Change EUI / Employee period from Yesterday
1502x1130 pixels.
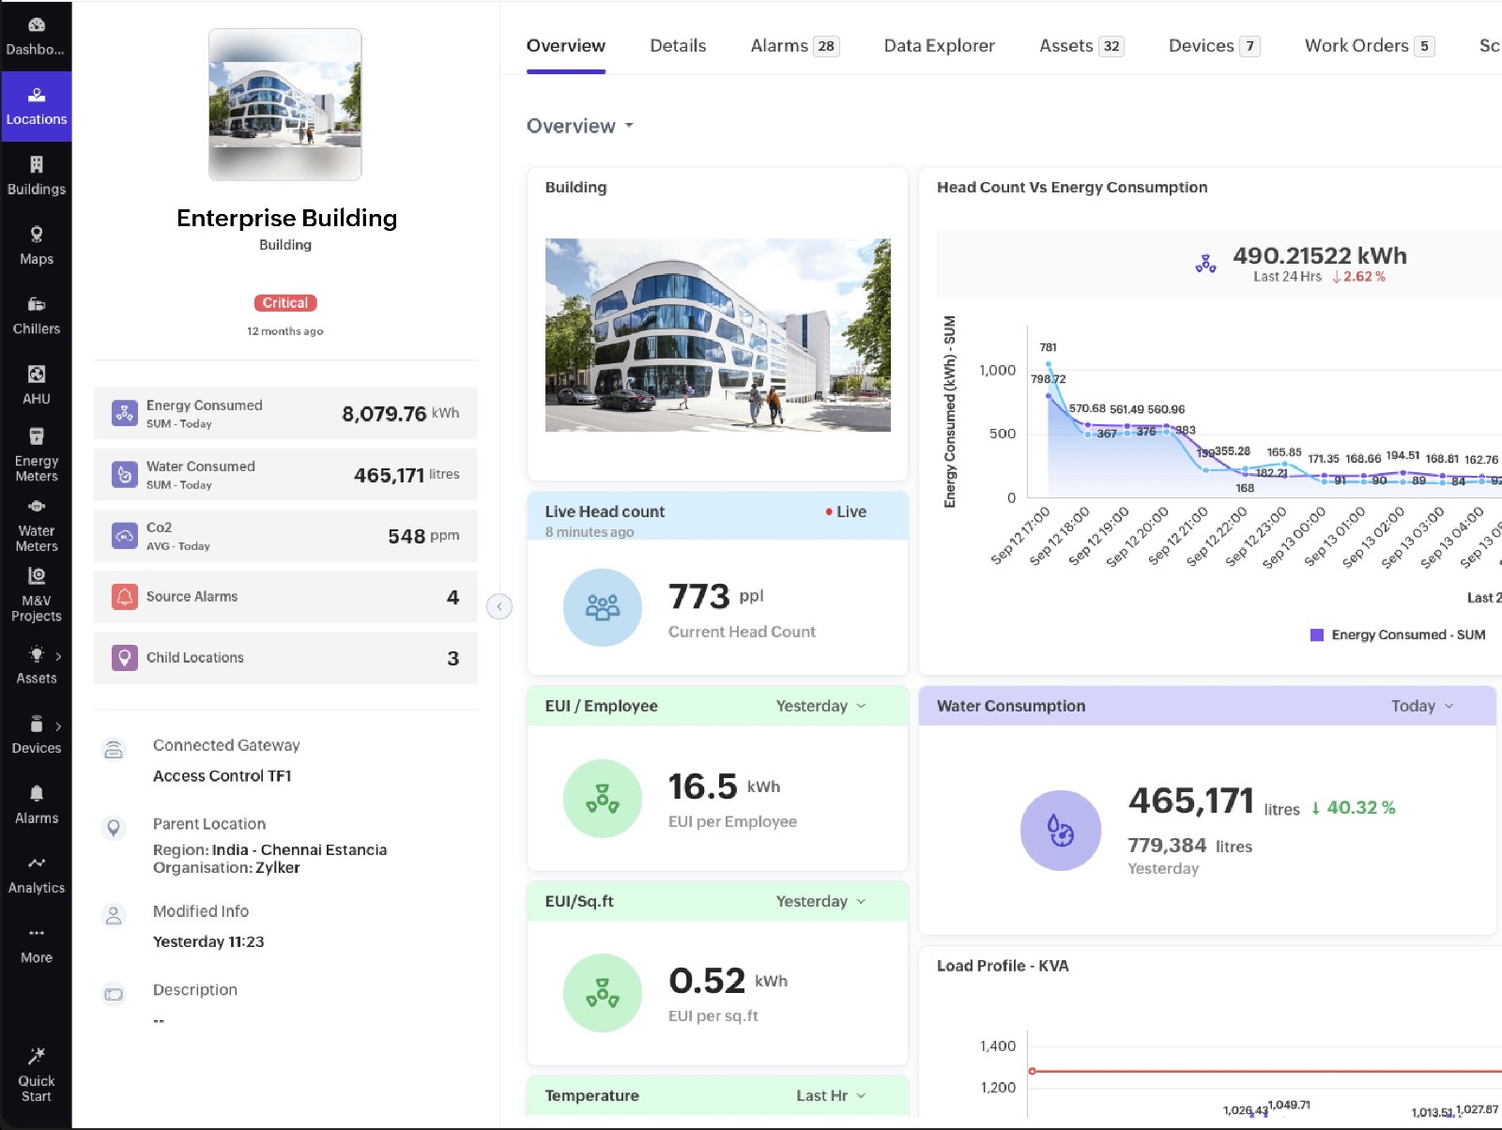[820, 706]
